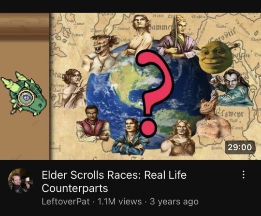Click the Shrek face in the thumbnail
Image resolution: width=261 pixels, height=216 pixels.
click(217, 57)
